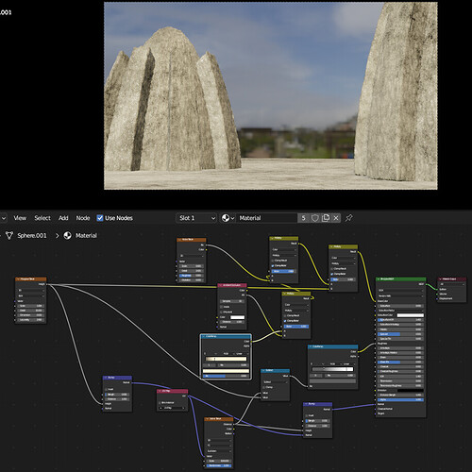The width and height of the screenshot is (472, 472).
Task: Click the material user count 5 button
Action: tap(303, 218)
